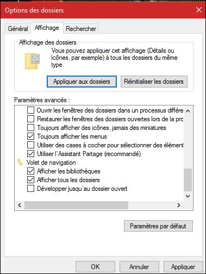Click the Volet de navigation folder icon
This screenshot has width=206, height=274.
pos(20,162)
